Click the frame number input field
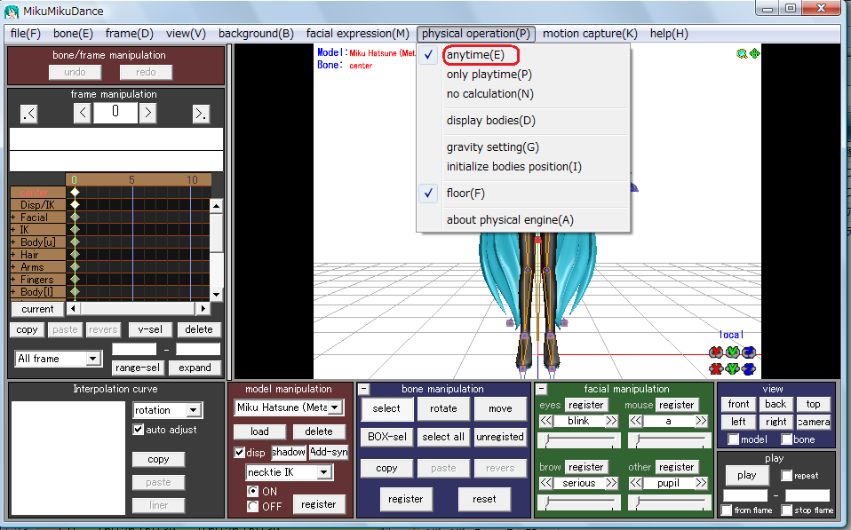The height and width of the screenshot is (530, 851). point(115,112)
